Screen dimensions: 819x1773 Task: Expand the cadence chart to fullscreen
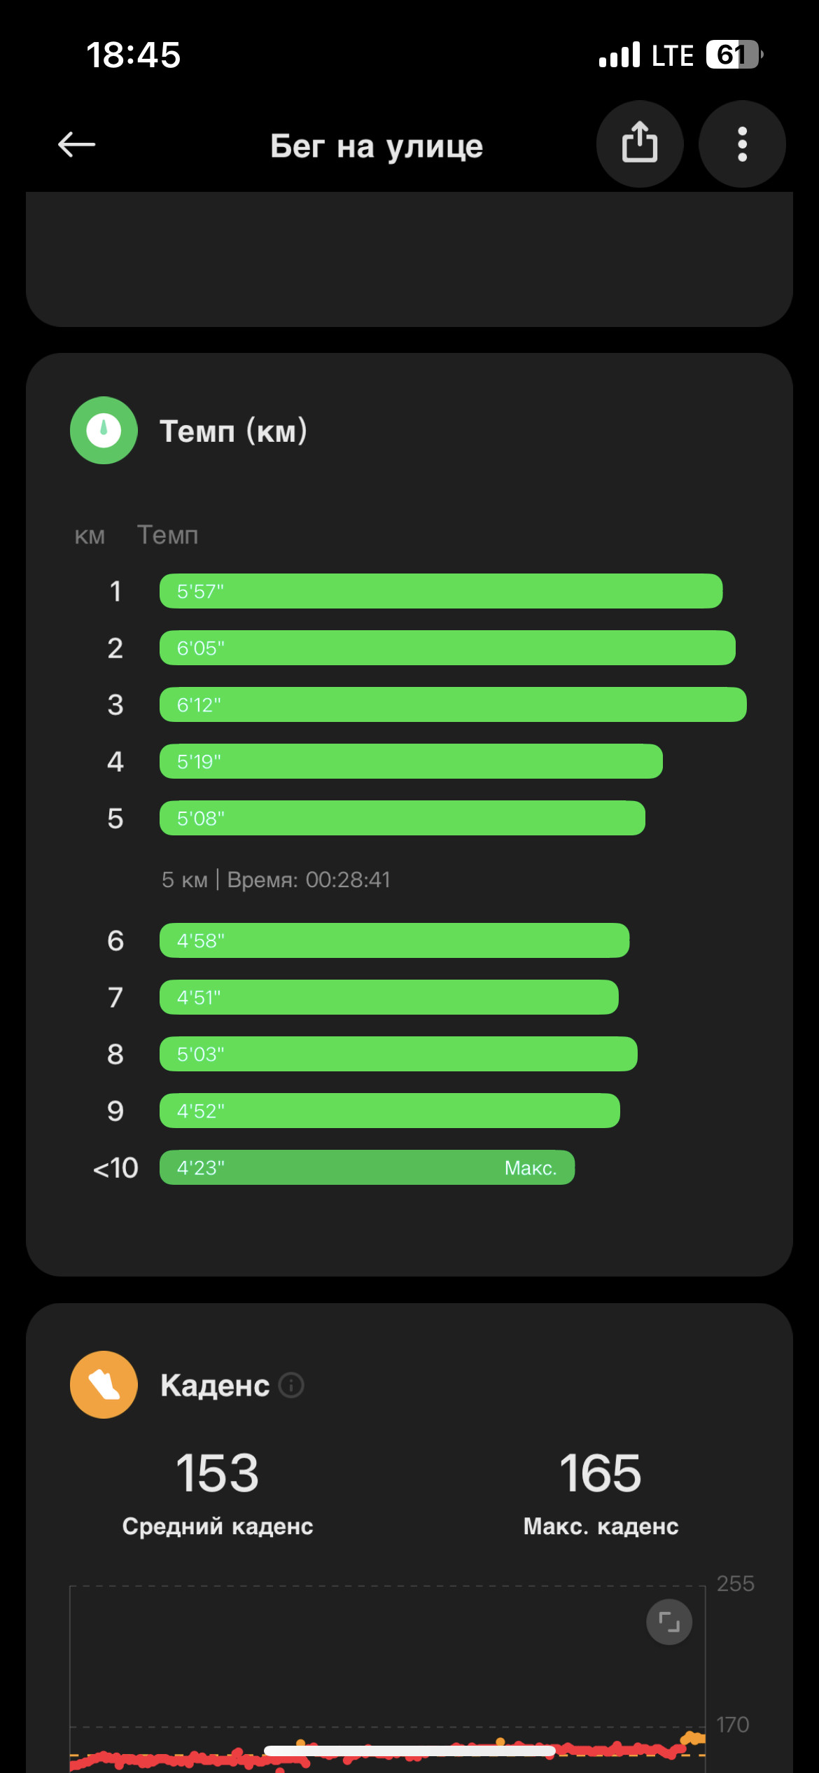pos(669,1622)
